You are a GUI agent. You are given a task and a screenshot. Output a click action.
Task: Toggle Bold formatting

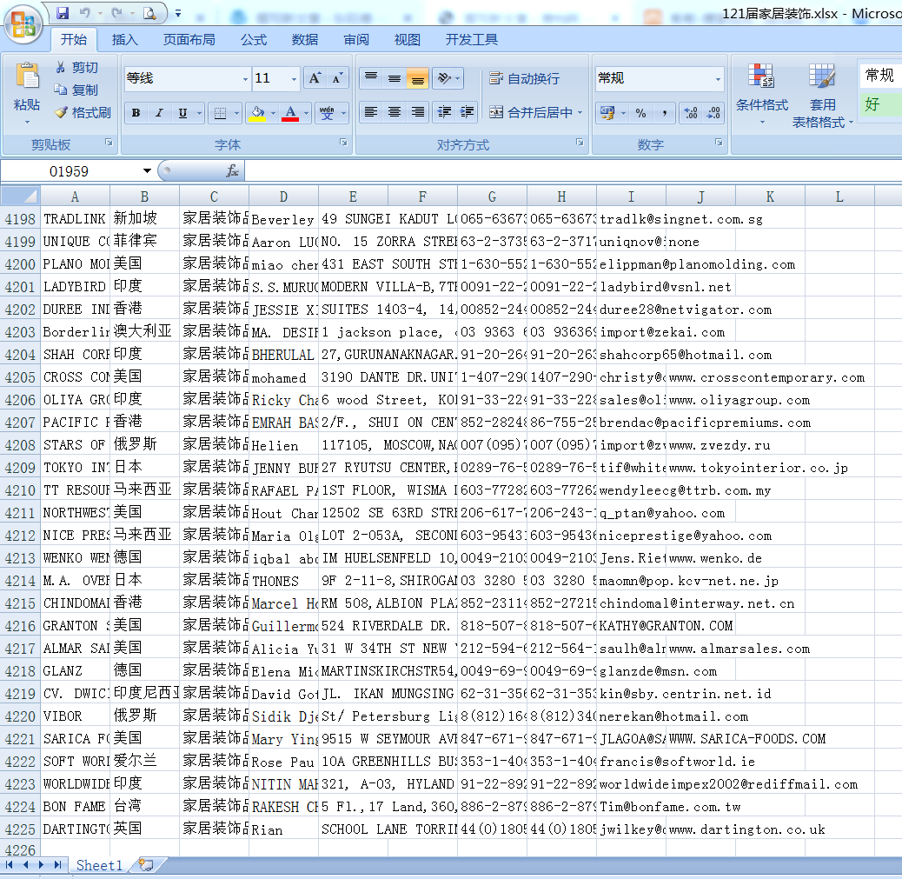click(x=136, y=113)
